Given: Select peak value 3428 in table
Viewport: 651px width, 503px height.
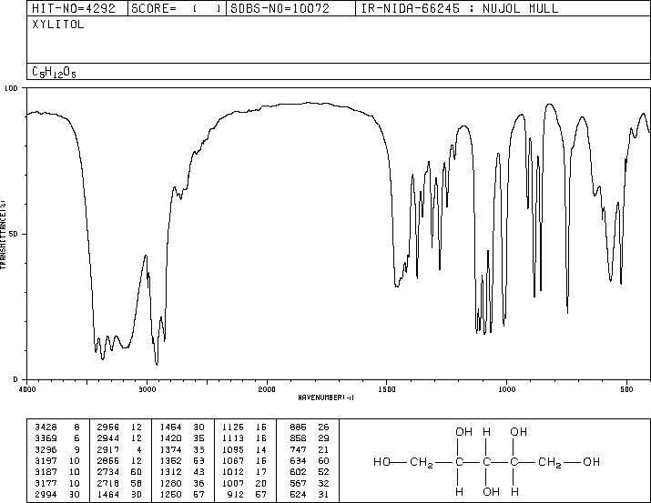Looking at the screenshot, I should click(x=46, y=428).
